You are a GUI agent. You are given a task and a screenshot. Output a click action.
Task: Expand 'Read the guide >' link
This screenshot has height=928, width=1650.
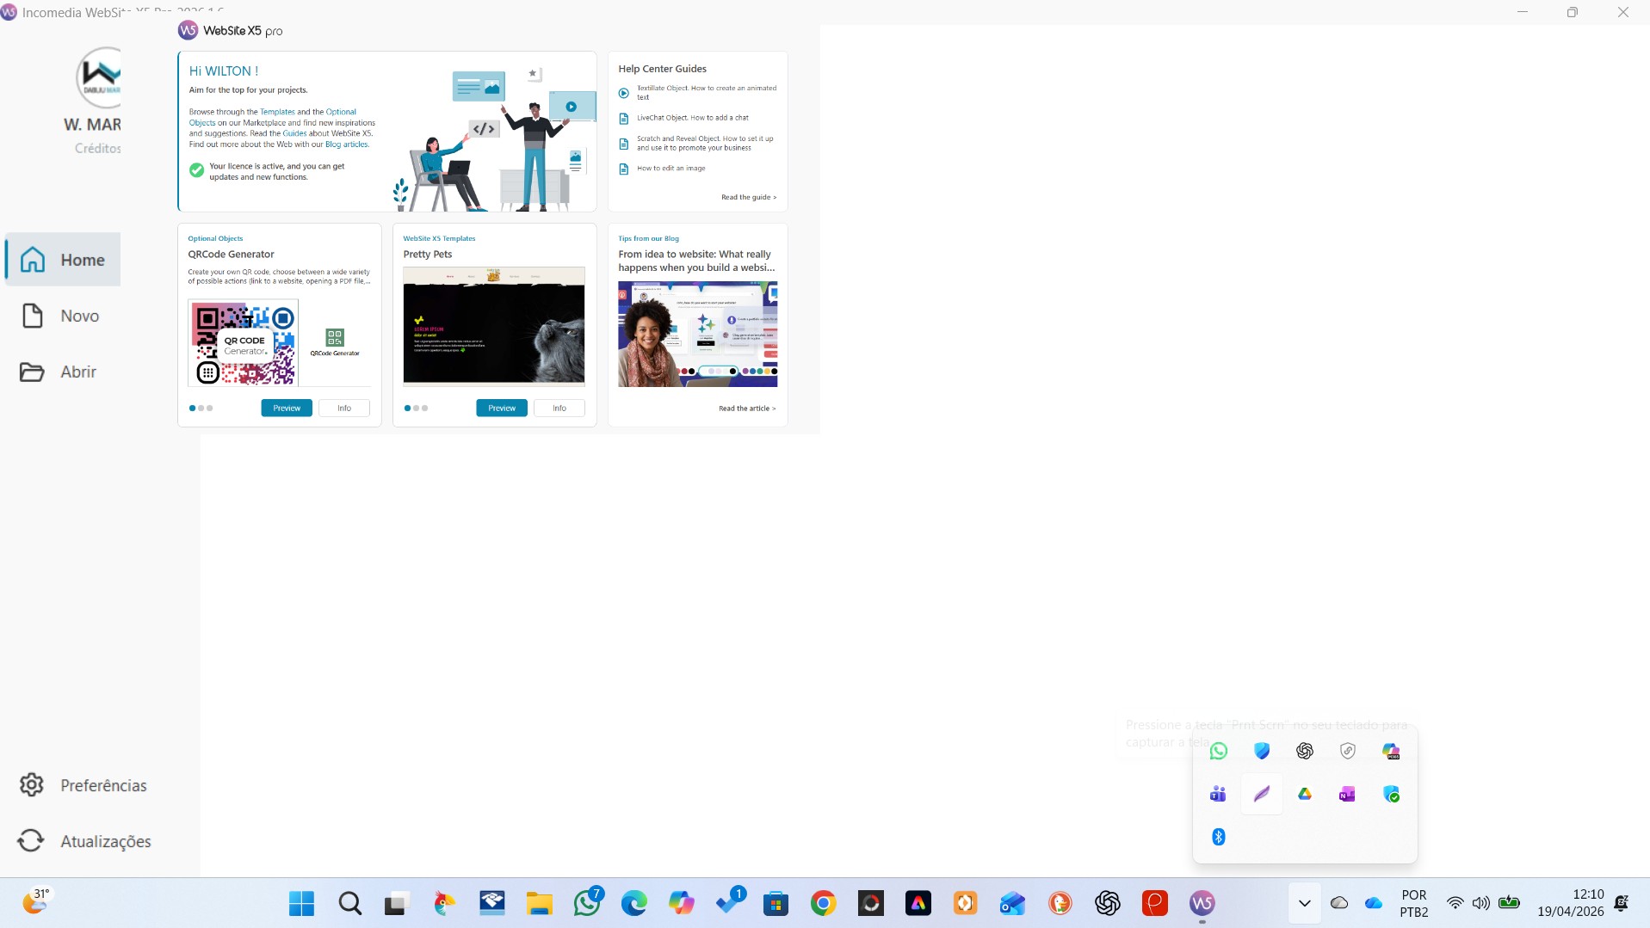(x=748, y=197)
